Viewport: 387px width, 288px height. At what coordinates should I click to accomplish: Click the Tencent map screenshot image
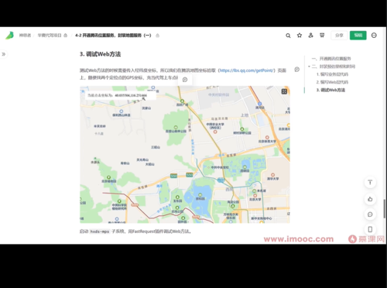coord(185,155)
